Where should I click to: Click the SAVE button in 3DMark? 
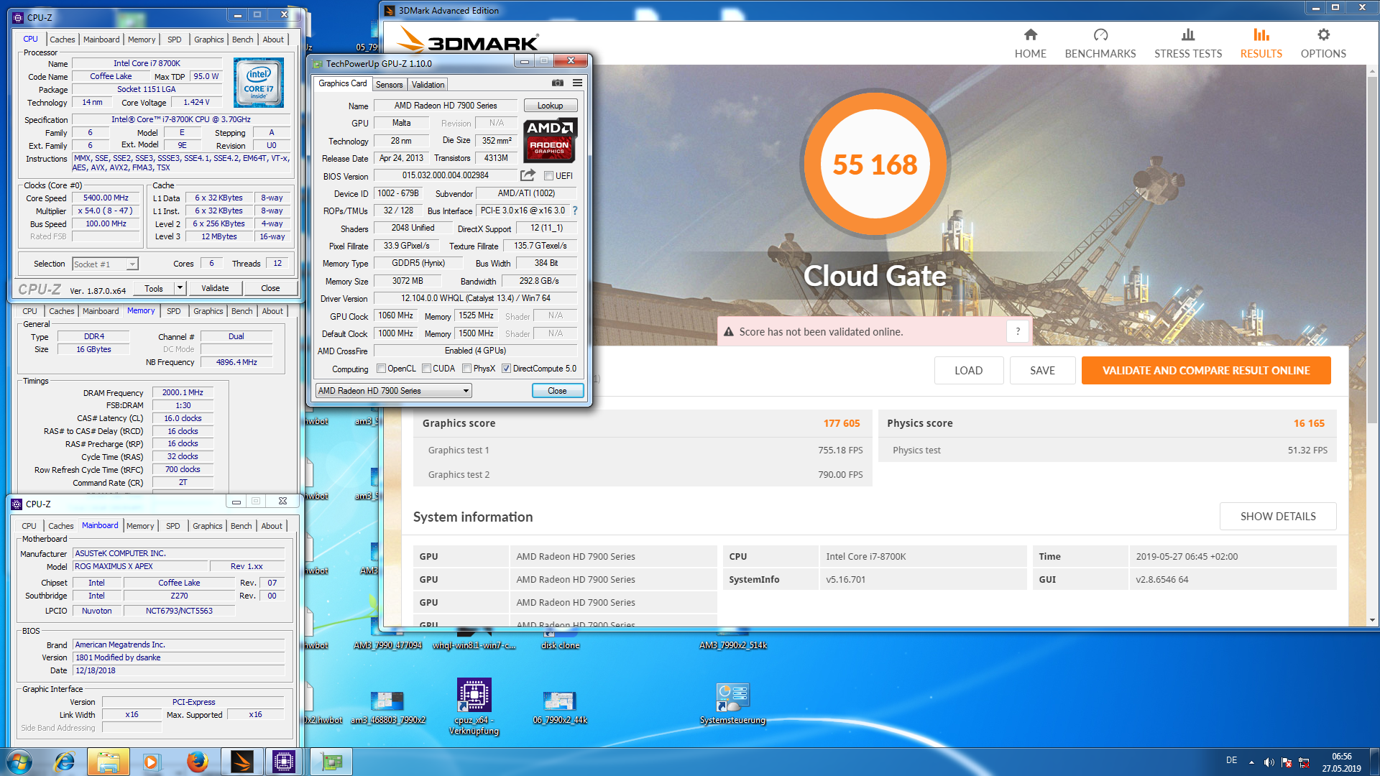(1042, 370)
